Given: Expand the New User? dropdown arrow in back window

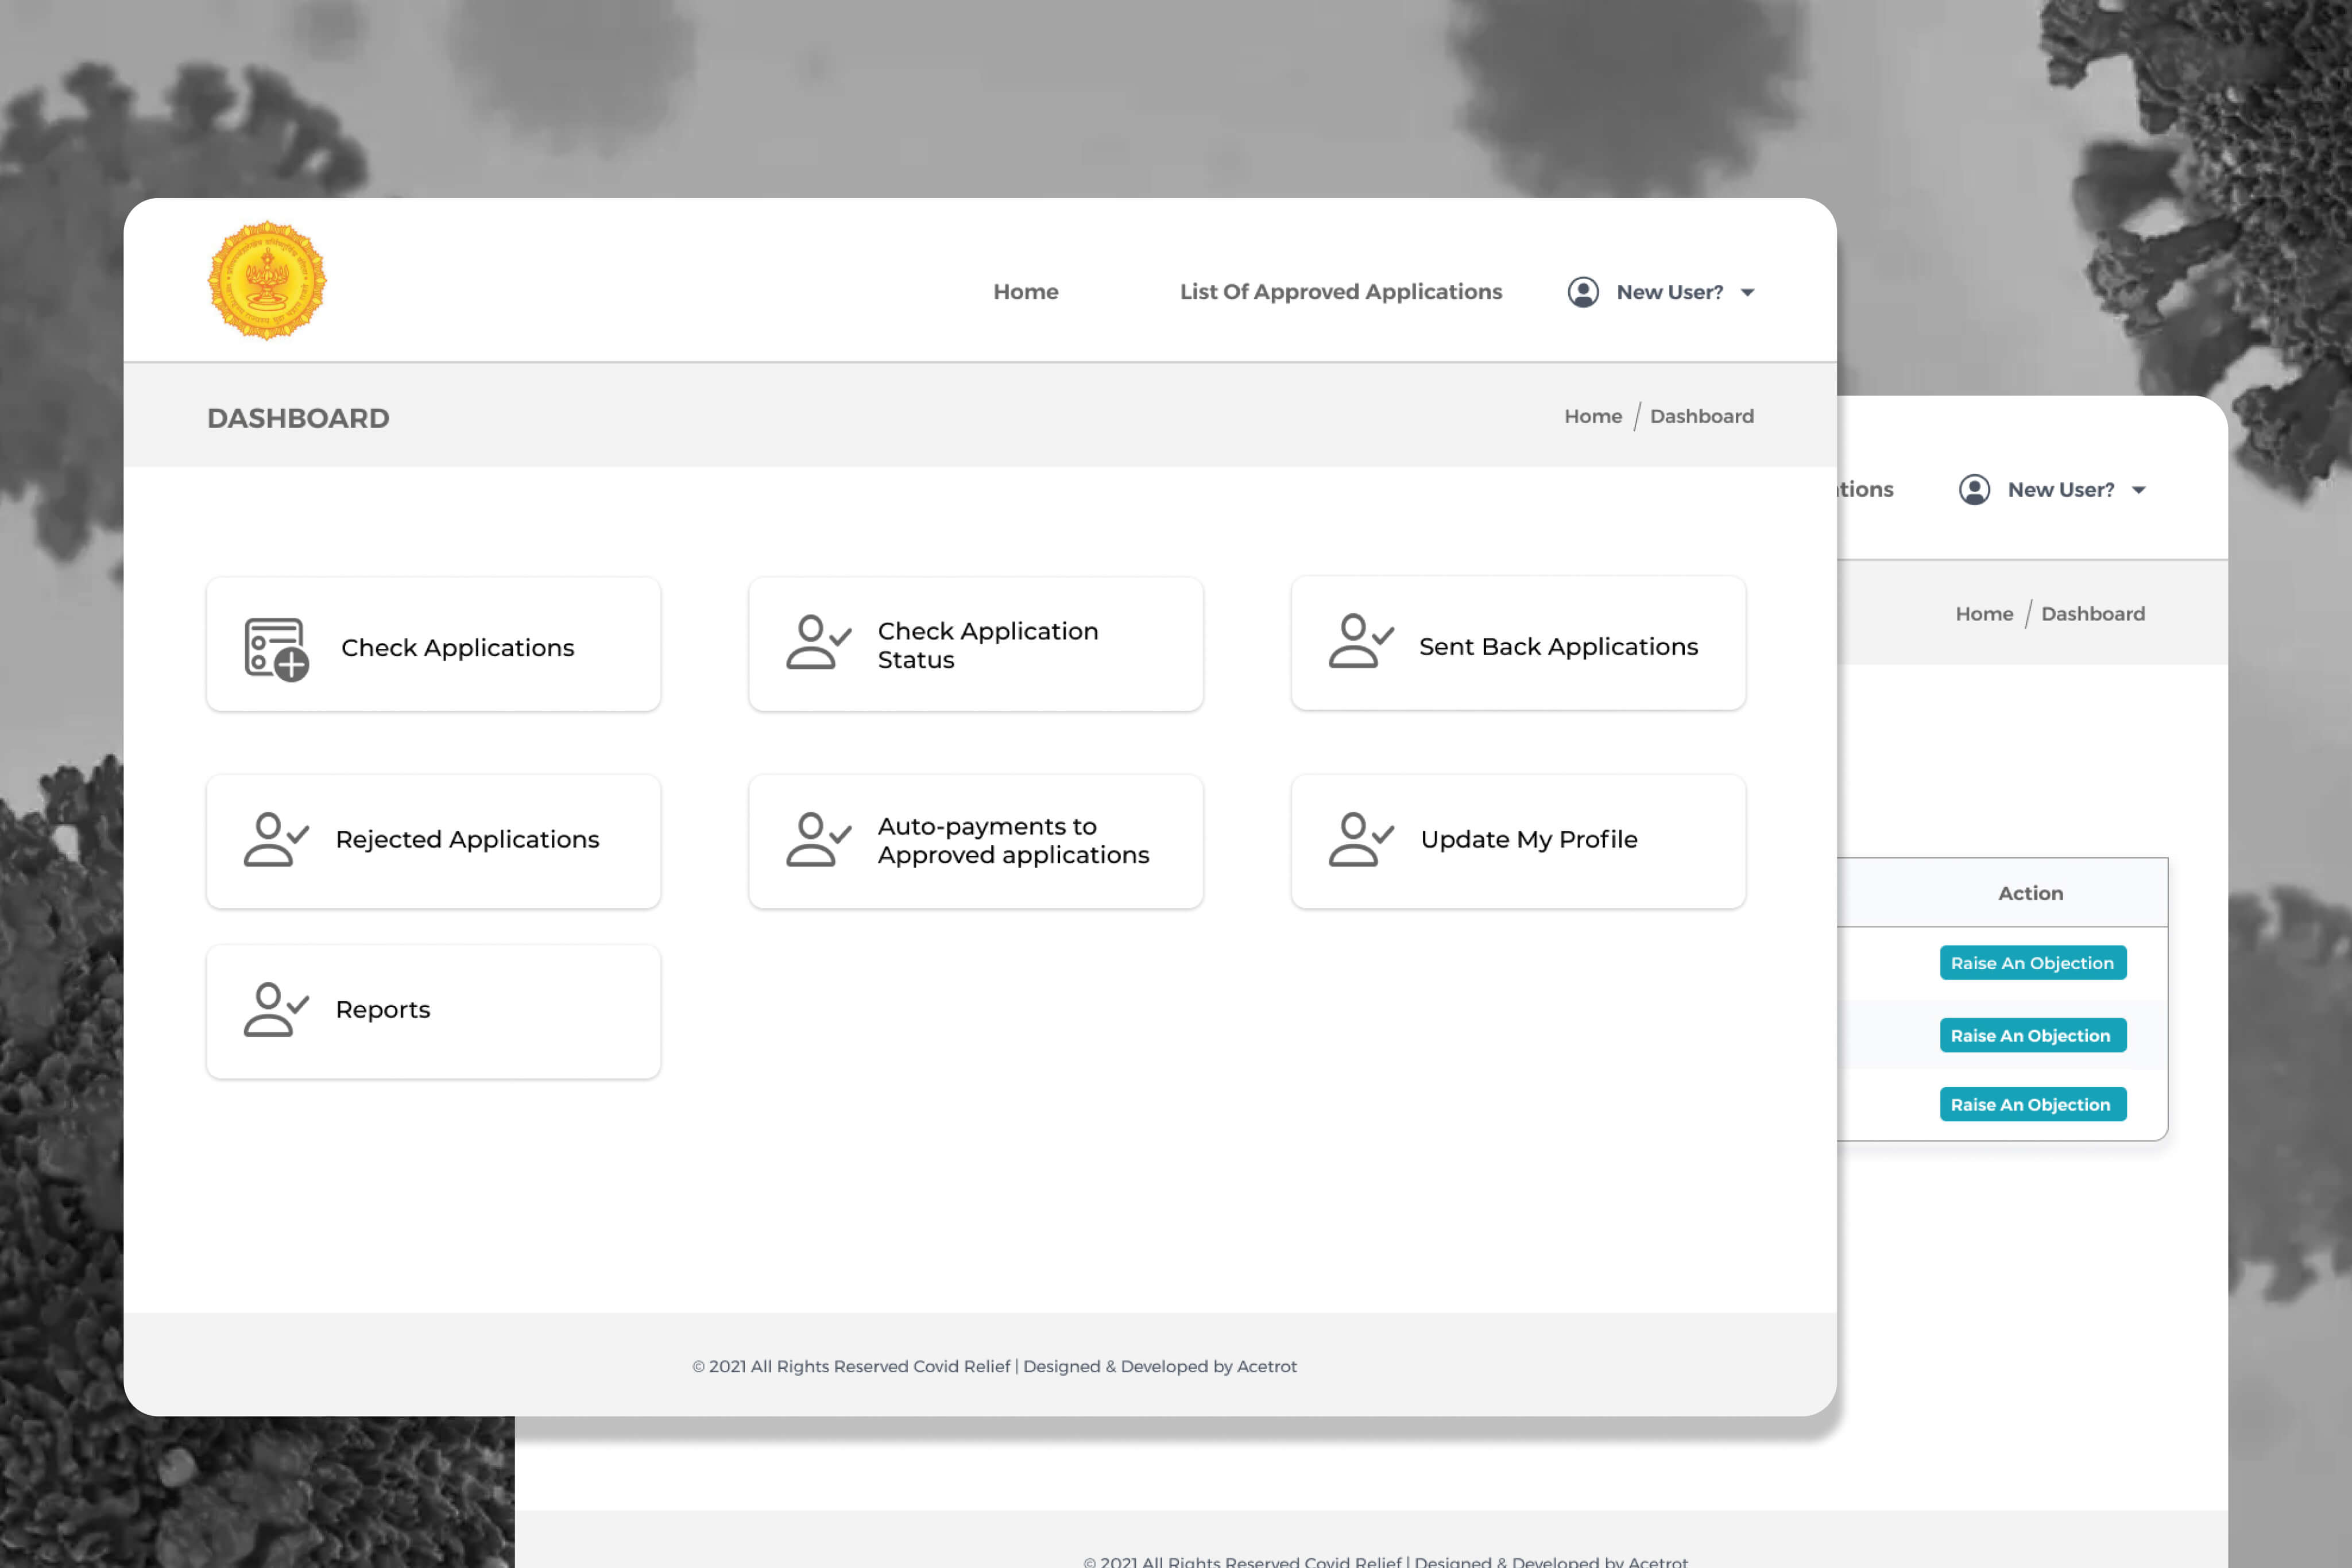Looking at the screenshot, I should [x=2138, y=490].
